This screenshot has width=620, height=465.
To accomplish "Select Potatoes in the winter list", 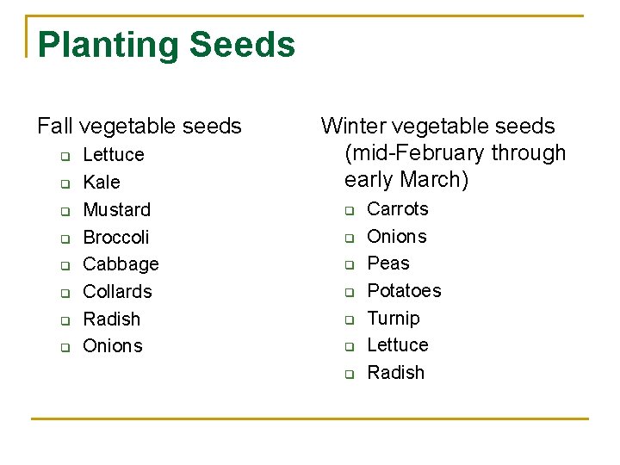I will point(404,291).
